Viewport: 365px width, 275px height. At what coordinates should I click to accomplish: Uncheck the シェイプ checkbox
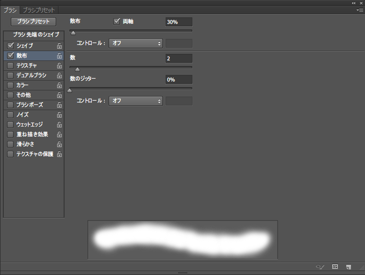point(10,46)
